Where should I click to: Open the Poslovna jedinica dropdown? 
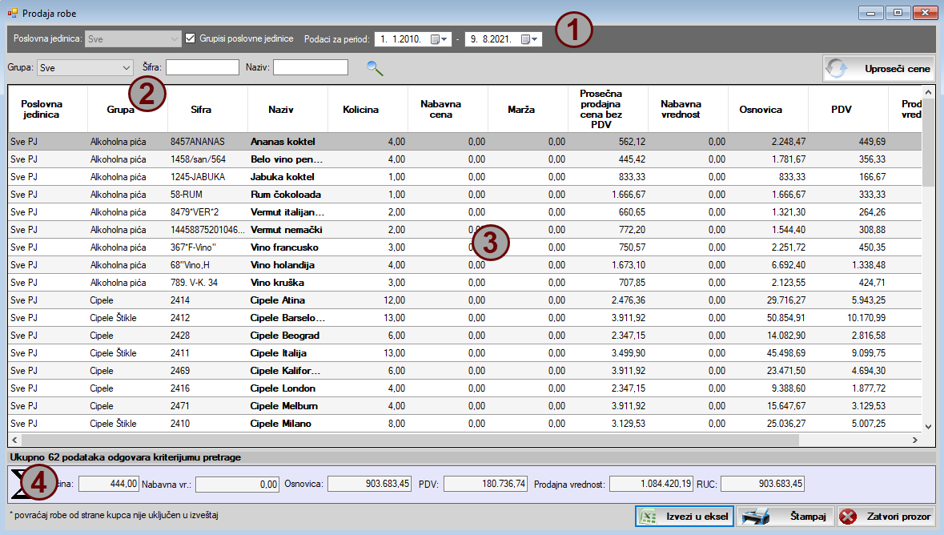132,39
